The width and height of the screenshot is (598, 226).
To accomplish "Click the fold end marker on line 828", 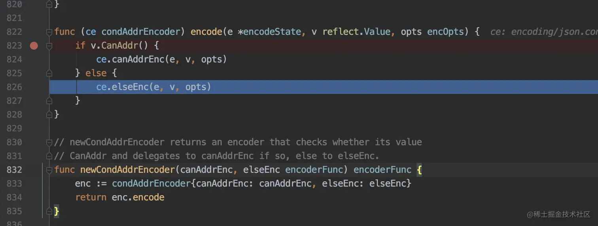I will coord(49,114).
